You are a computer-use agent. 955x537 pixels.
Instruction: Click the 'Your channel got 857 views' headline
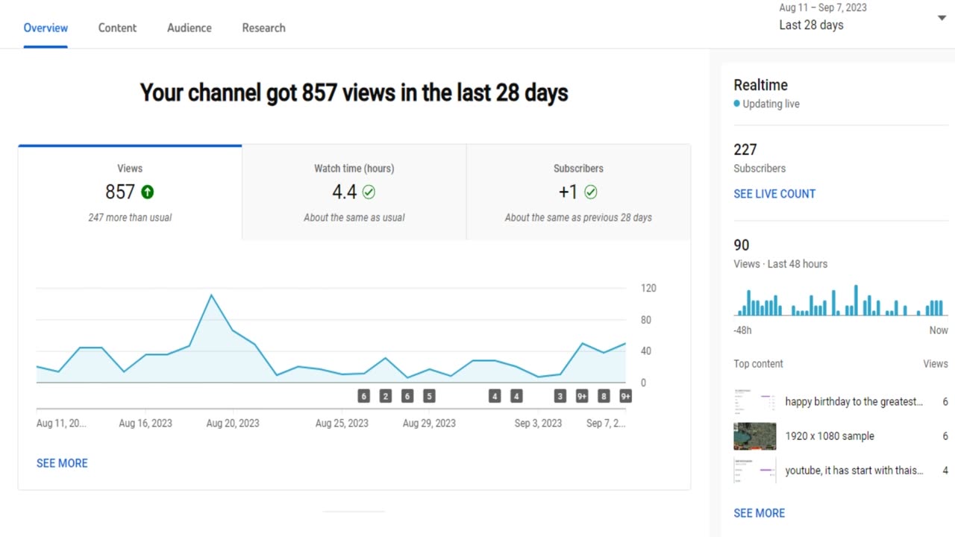(x=354, y=93)
